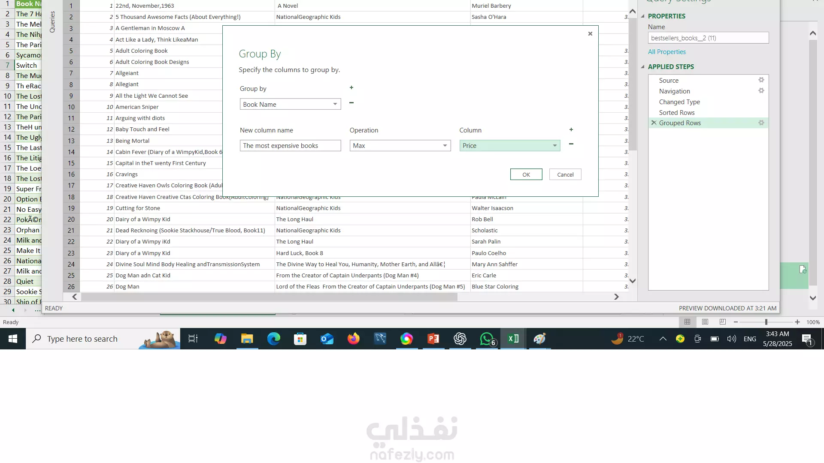Open Paint app from taskbar
The image size is (824, 463).
(539, 339)
